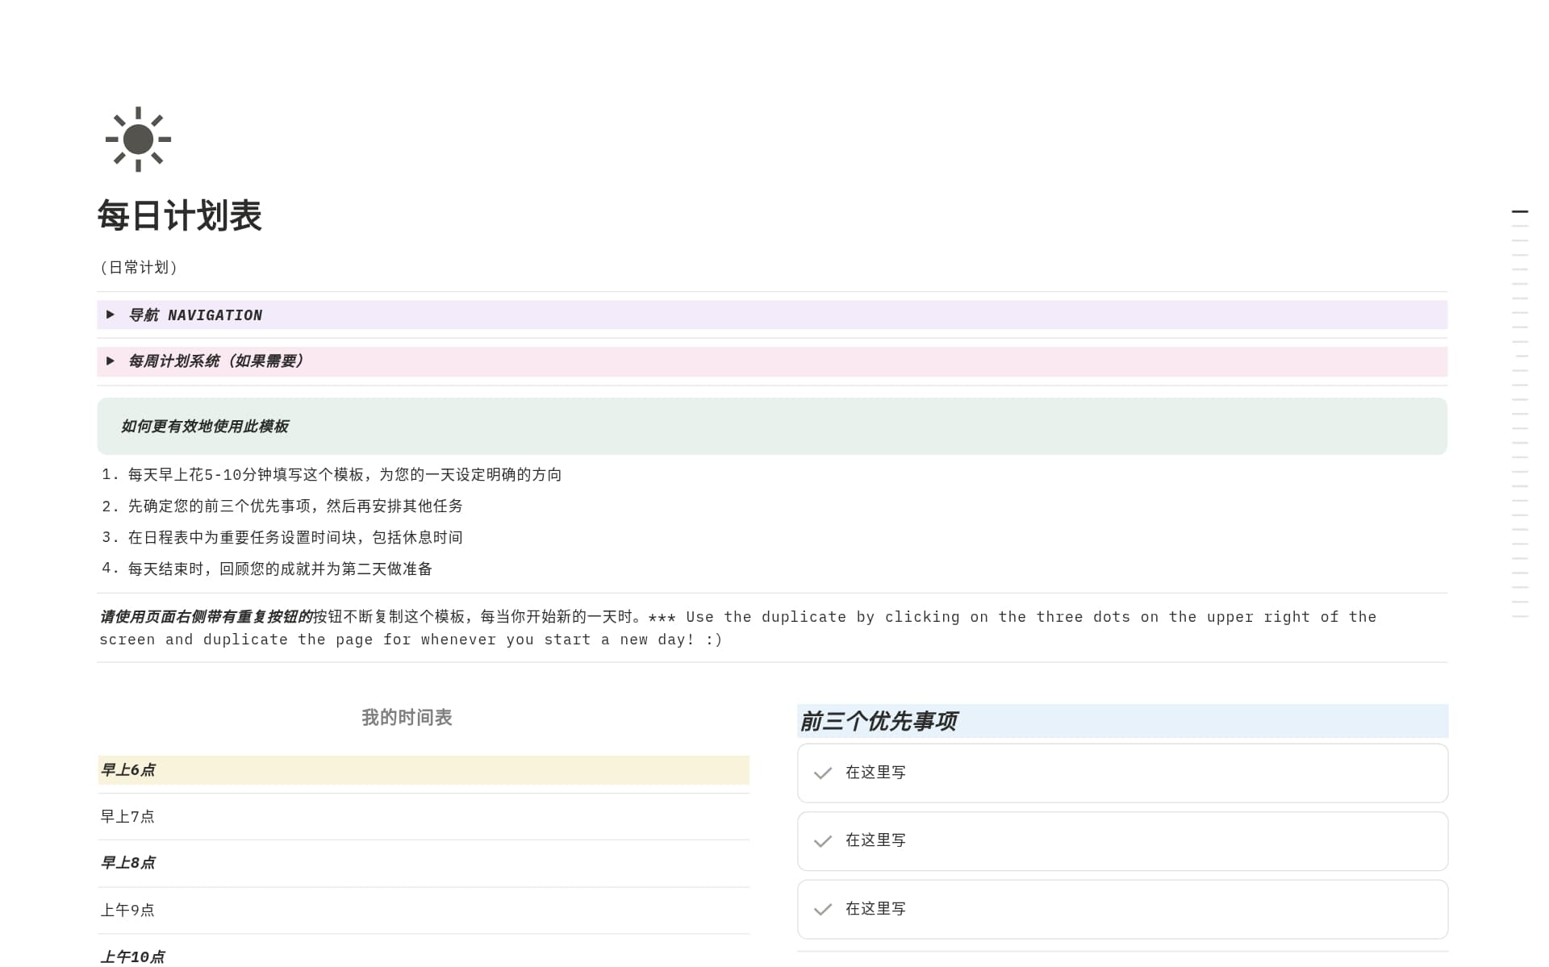Collapse the 前三个优先事项 header block
This screenshot has width=1549, height=967.
point(879,721)
